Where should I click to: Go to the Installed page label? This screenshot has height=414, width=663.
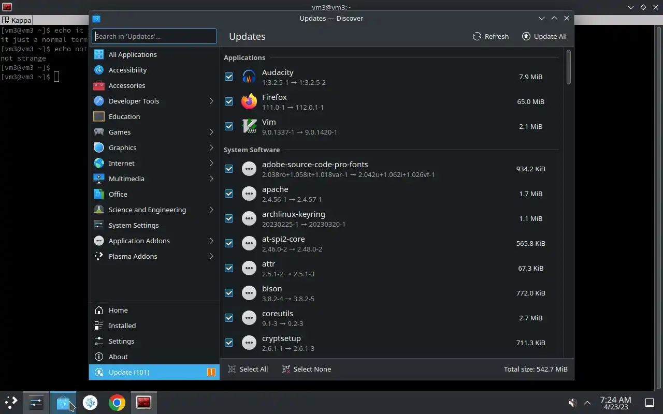tap(122, 326)
